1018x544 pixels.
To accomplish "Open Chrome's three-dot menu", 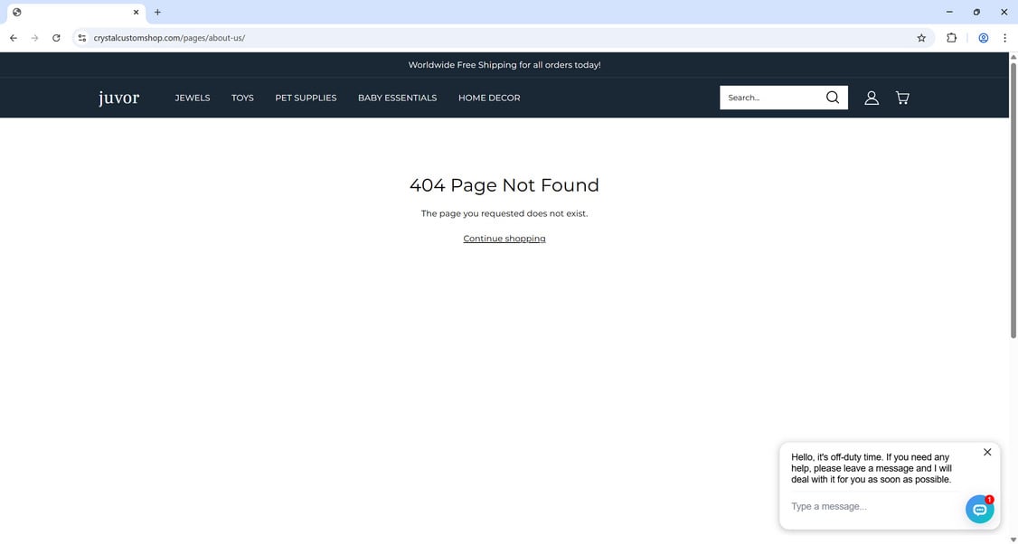I will tap(1004, 38).
